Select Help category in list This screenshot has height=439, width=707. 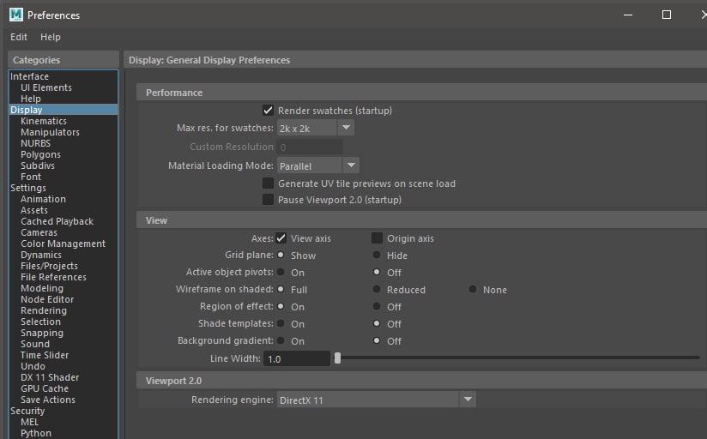pos(63,99)
